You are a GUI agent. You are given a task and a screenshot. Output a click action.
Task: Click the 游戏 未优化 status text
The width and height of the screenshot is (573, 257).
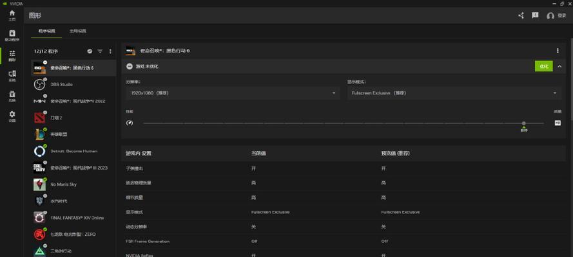coord(147,67)
